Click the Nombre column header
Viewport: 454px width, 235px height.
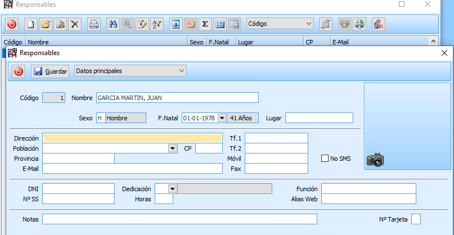[107, 42]
